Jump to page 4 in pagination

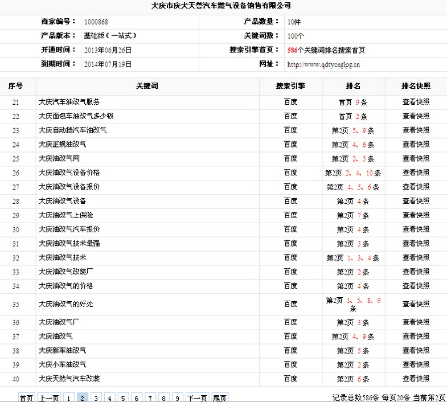[109, 397]
